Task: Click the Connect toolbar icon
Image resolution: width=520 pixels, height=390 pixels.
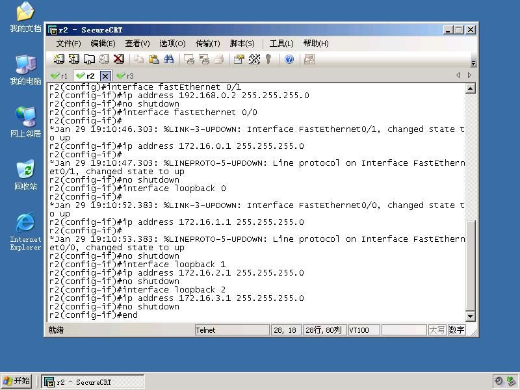Action: [59, 59]
